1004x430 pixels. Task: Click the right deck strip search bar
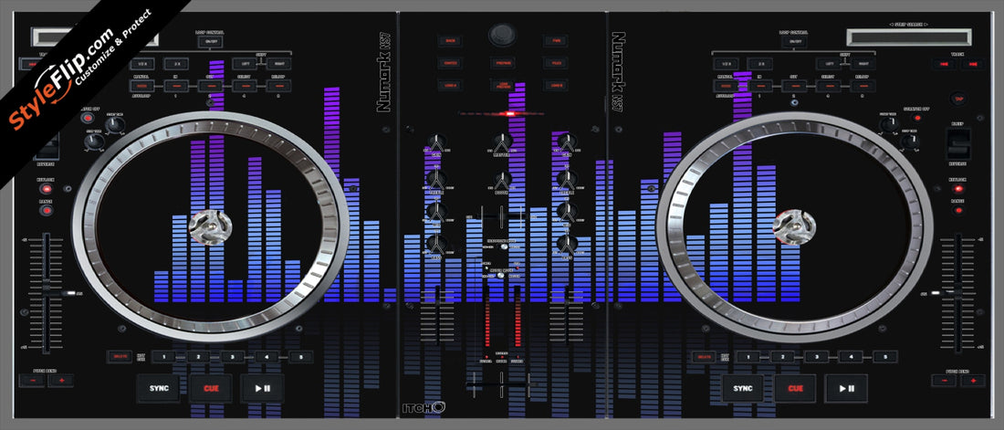click(x=909, y=37)
